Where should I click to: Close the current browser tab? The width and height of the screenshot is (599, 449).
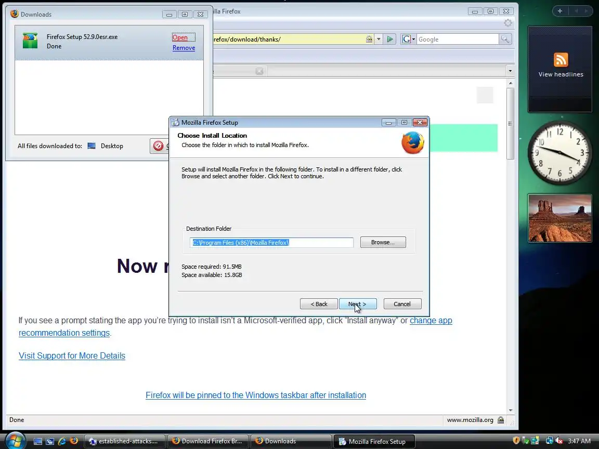pos(259,71)
